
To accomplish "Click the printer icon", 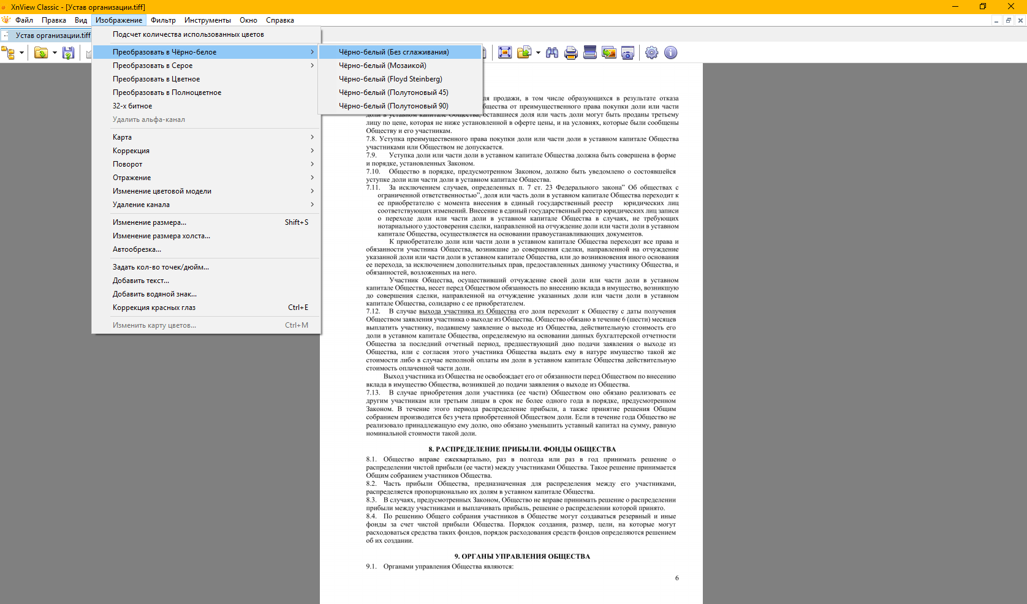I will coord(571,53).
